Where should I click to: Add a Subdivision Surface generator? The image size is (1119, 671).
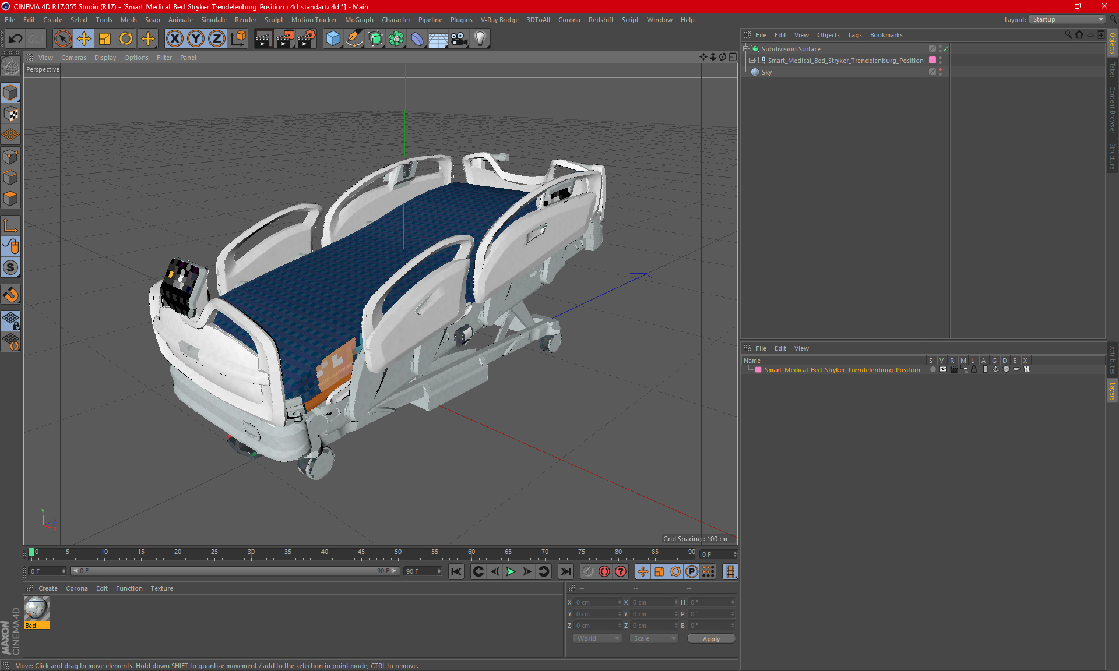coord(375,39)
